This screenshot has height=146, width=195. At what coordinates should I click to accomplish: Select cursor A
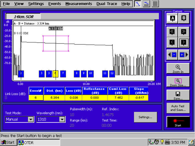pos(172,18)
